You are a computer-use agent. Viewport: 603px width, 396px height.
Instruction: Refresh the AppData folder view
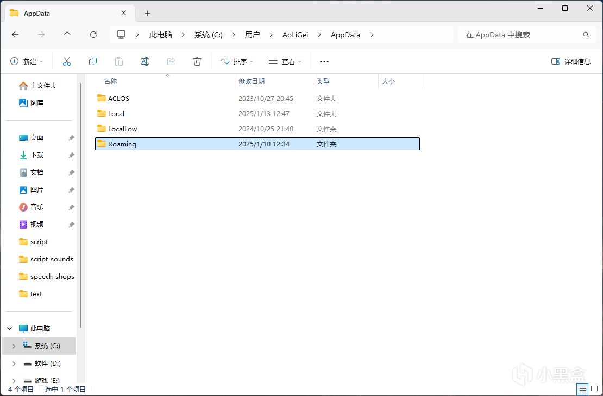pyautogui.click(x=93, y=35)
